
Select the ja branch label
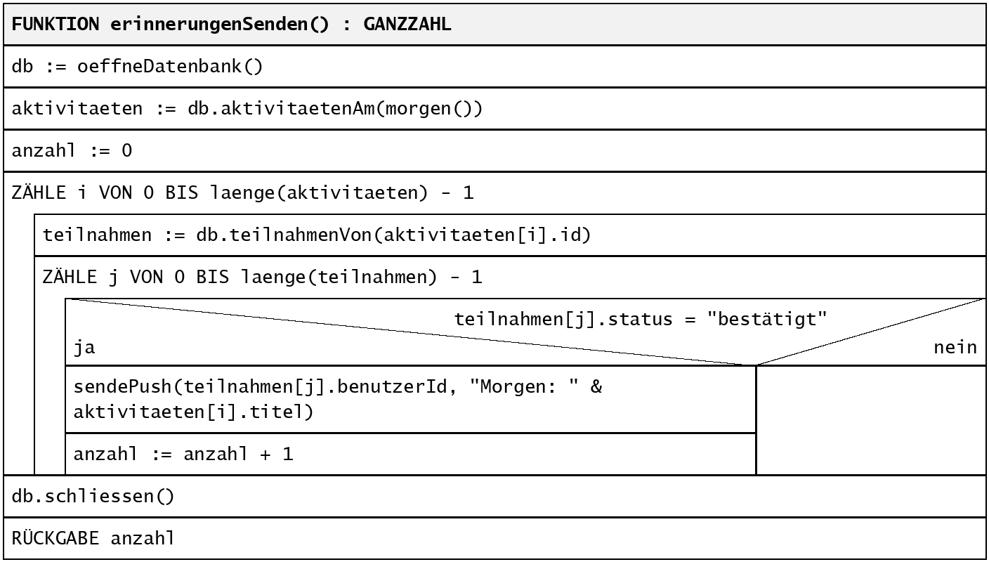[x=84, y=347]
